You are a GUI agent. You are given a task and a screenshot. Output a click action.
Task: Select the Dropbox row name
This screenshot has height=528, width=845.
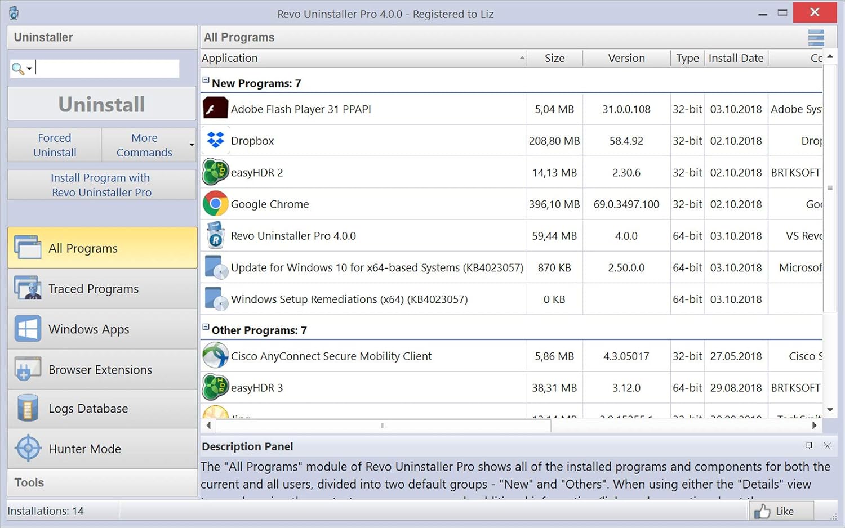click(x=252, y=141)
